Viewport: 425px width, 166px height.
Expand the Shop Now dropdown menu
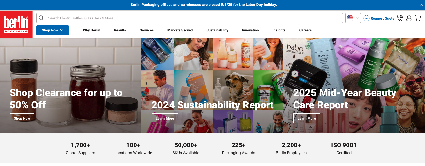click(x=53, y=30)
